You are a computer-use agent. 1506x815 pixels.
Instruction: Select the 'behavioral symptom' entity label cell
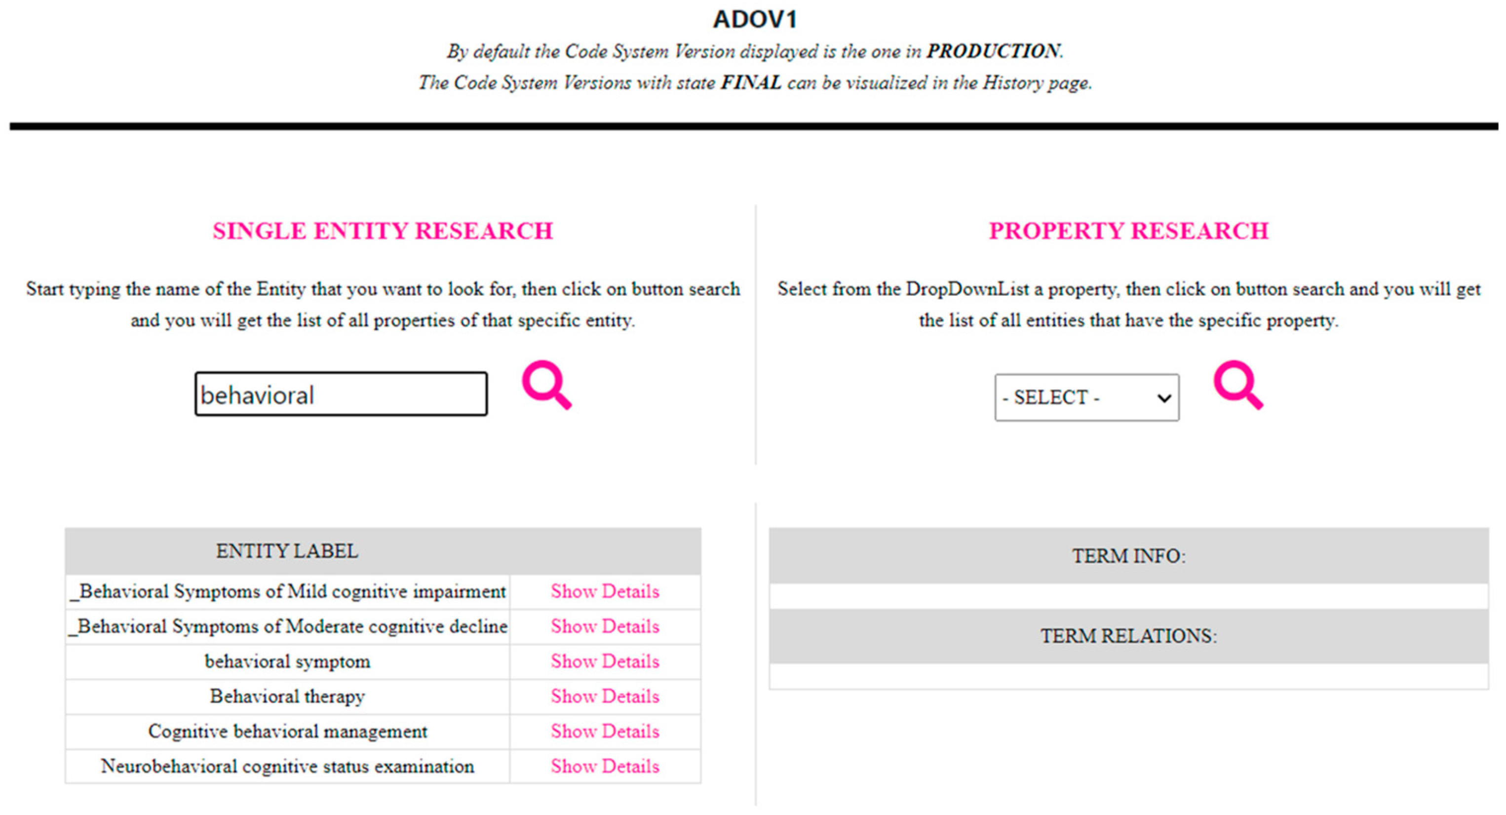tap(287, 662)
